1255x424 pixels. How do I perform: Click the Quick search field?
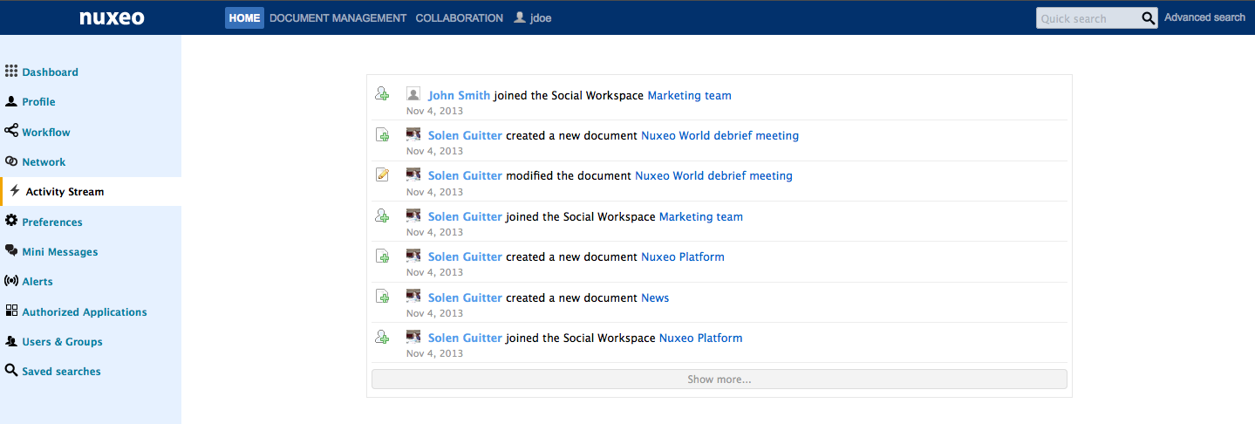coord(1088,18)
